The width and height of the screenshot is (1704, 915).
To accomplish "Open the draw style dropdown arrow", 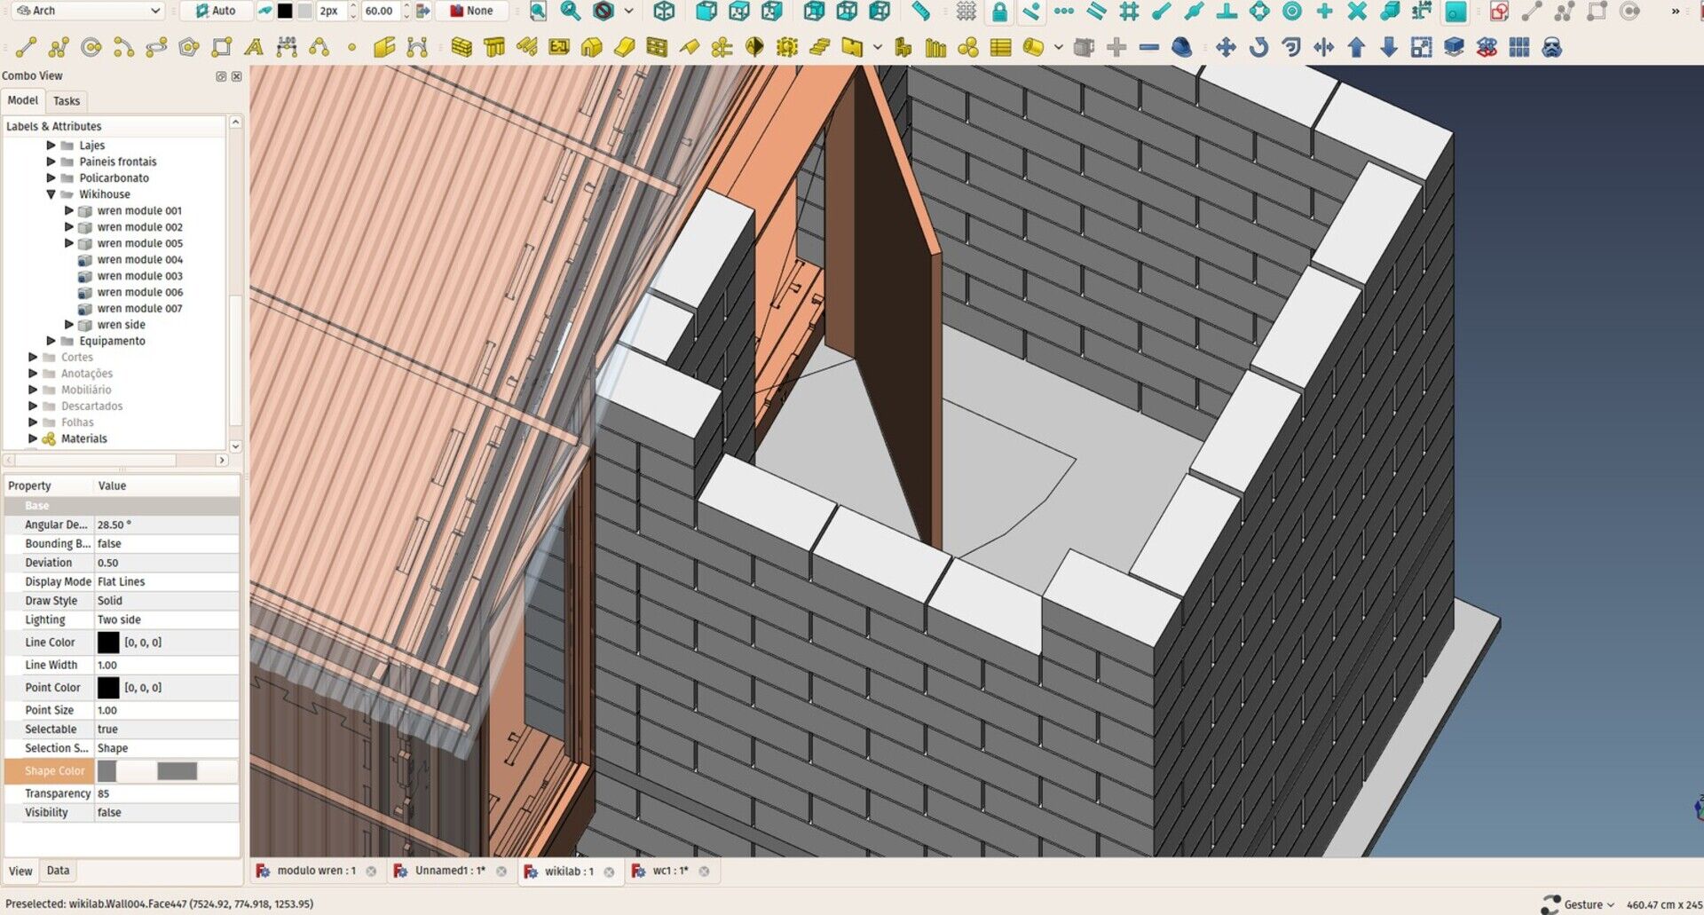I will coord(628,11).
